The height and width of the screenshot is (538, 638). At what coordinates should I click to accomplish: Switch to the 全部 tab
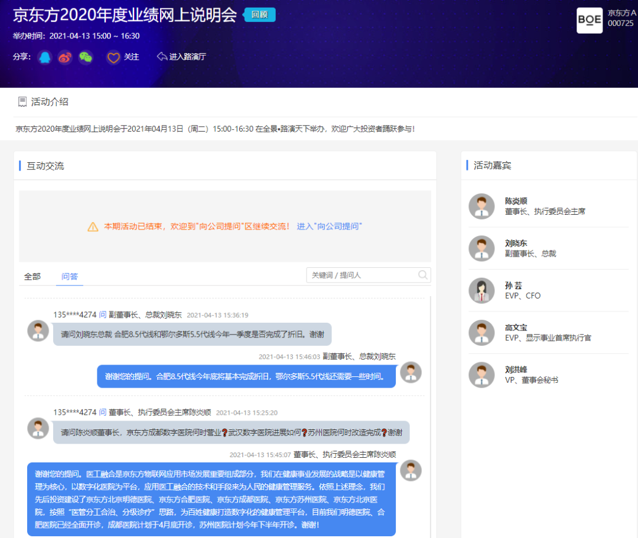[32, 276]
